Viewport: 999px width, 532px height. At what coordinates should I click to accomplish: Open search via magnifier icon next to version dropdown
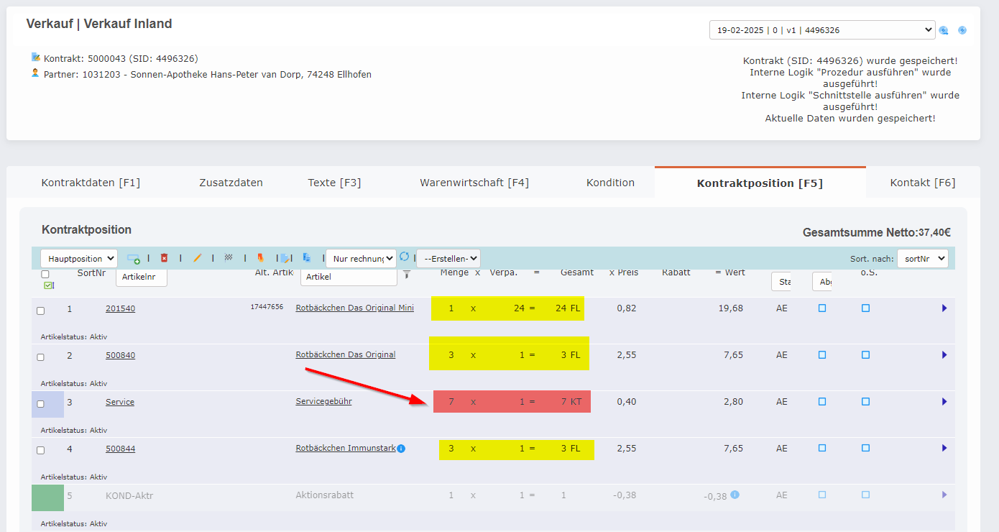[944, 30]
